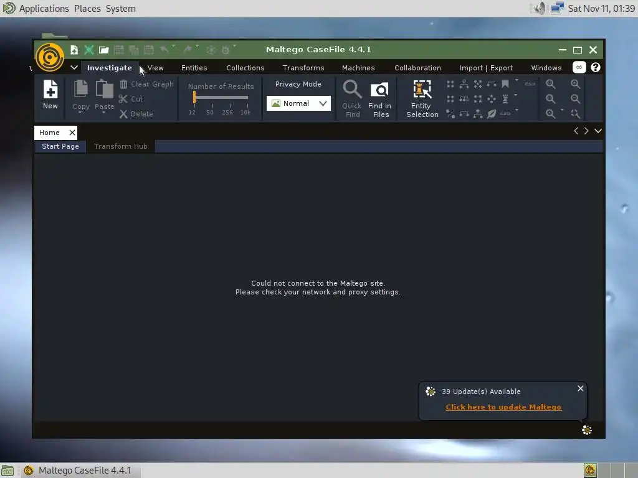Open the Maltego application logo menu
The height and width of the screenshot is (478, 638).
coord(50,57)
